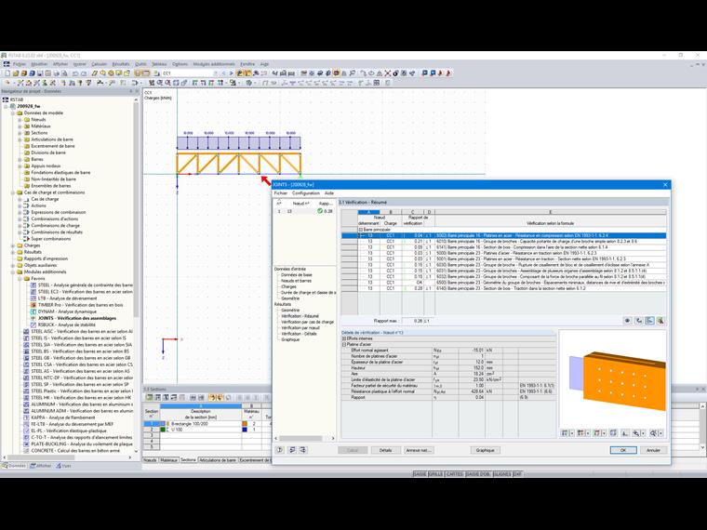Click last icon right of Rapport max row
The width and height of the screenshot is (707, 530).
tap(660, 321)
